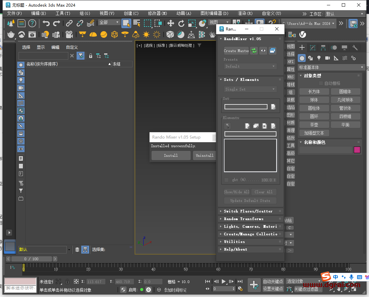Screen dimensions: 369x297
Task: Open Select by Name list icon
Action: click(x=137, y=23)
